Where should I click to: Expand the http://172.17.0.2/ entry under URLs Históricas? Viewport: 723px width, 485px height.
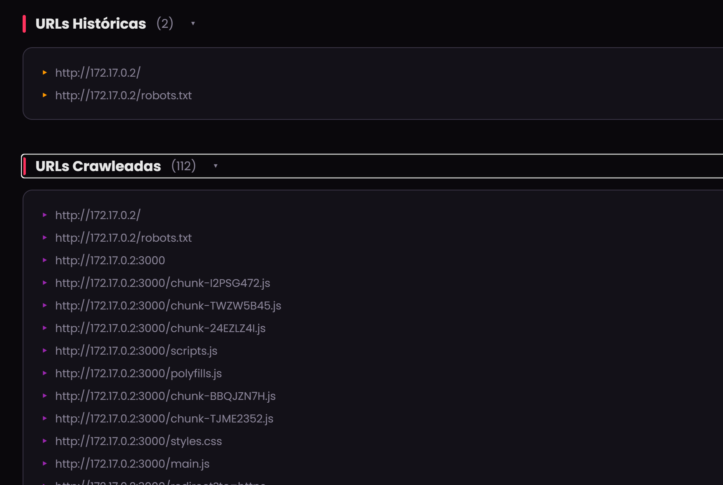click(x=45, y=73)
